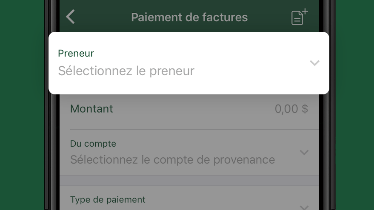
Task: Click the "Paiement de factures" title
Action: [x=189, y=17]
